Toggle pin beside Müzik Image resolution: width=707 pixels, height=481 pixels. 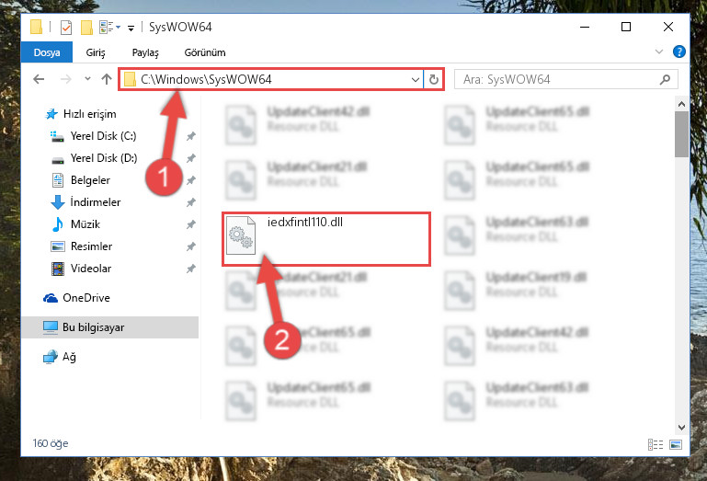[191, 224]
